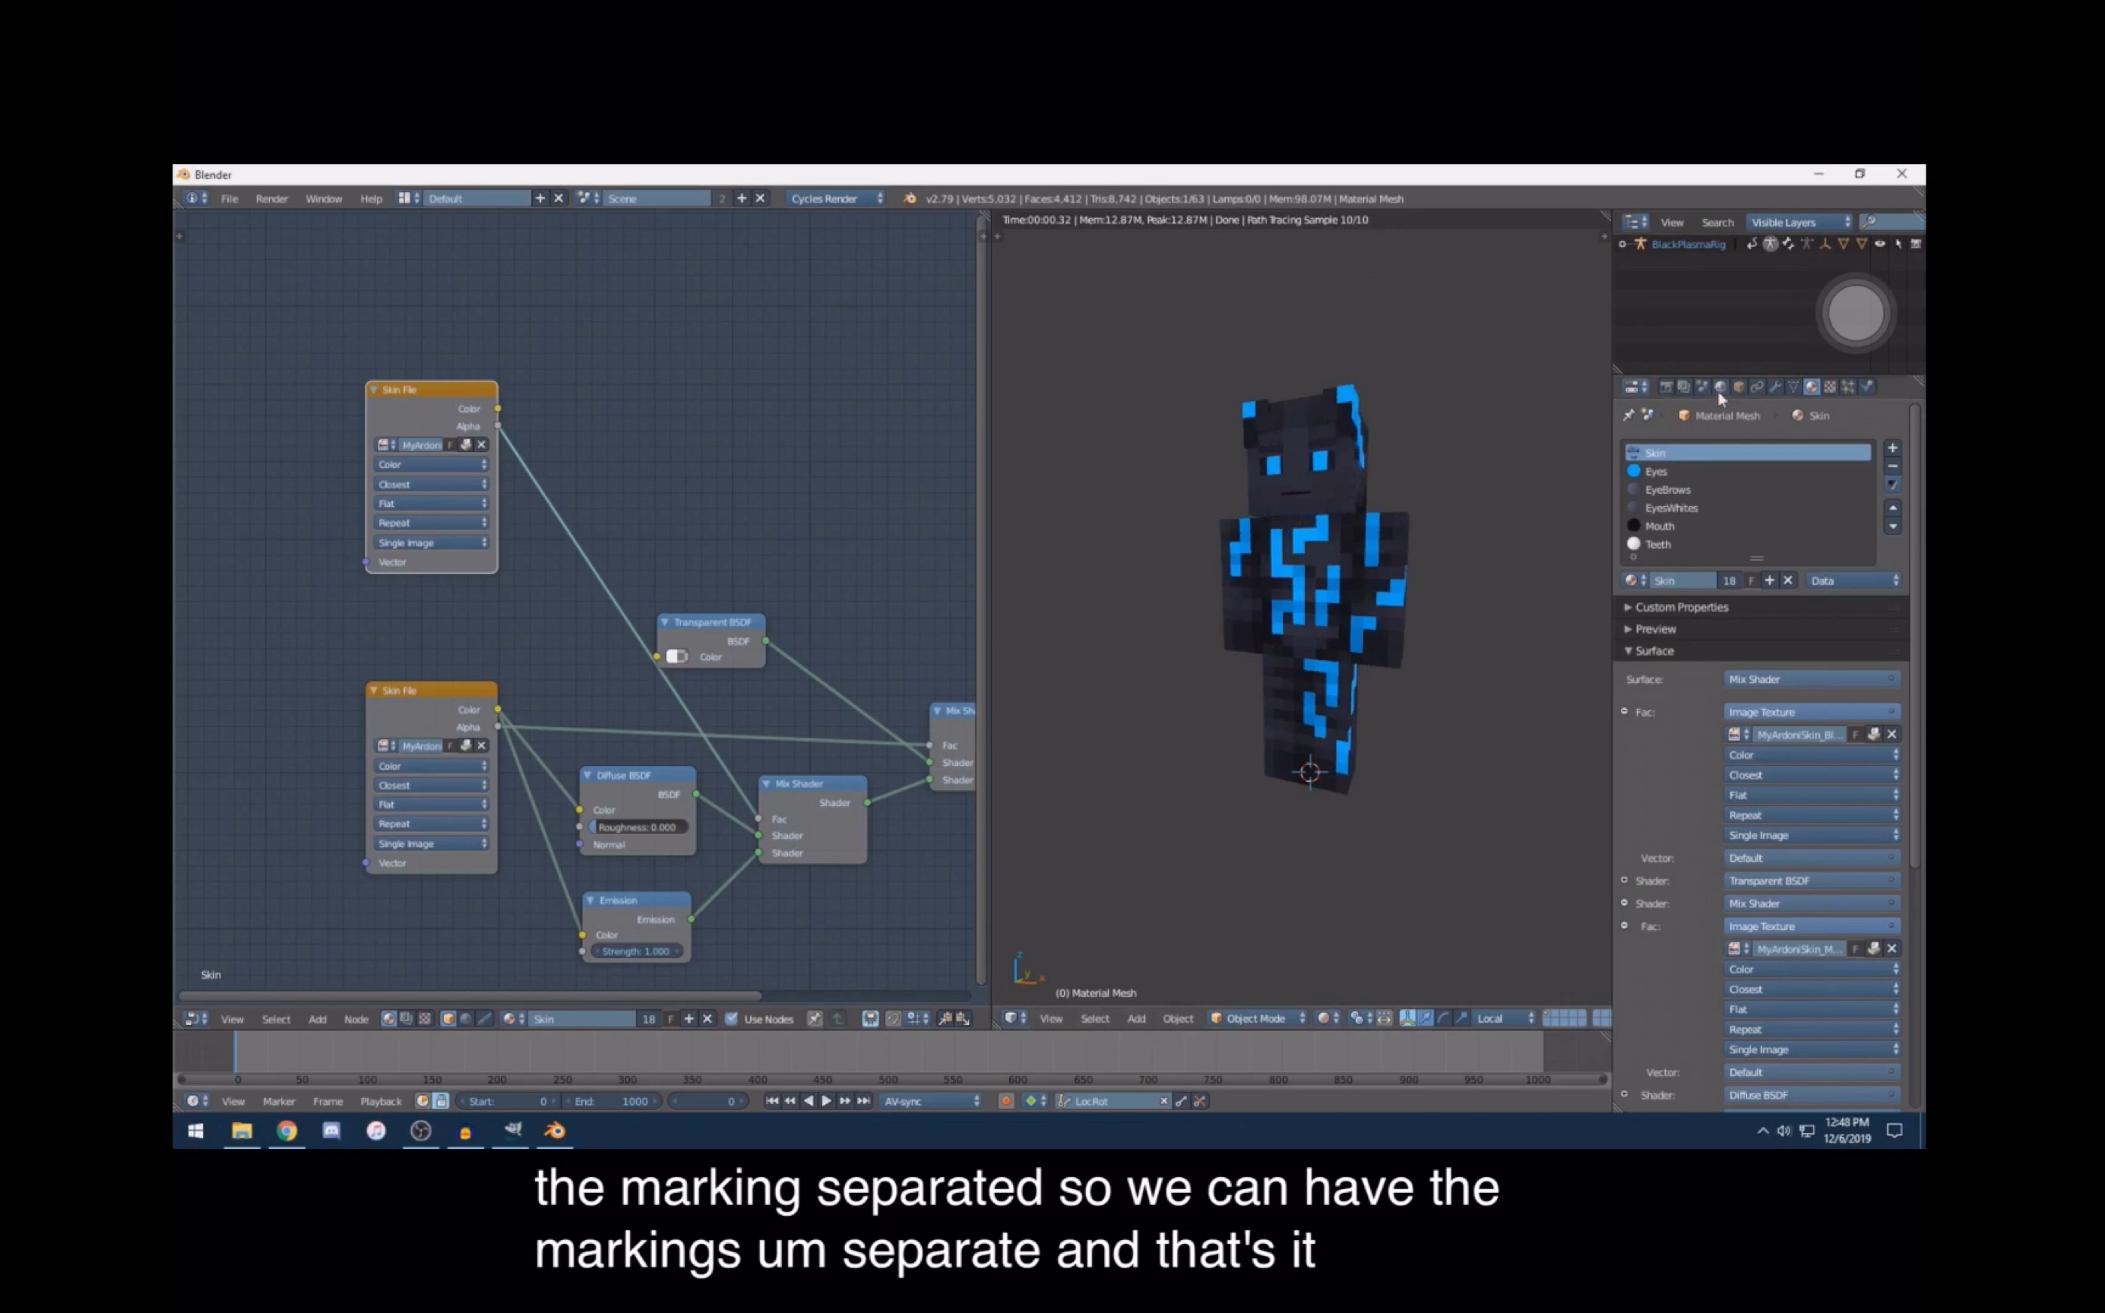Select the Teeth material slot
Screen dimensions: 2105x1313
point(1747,545)
